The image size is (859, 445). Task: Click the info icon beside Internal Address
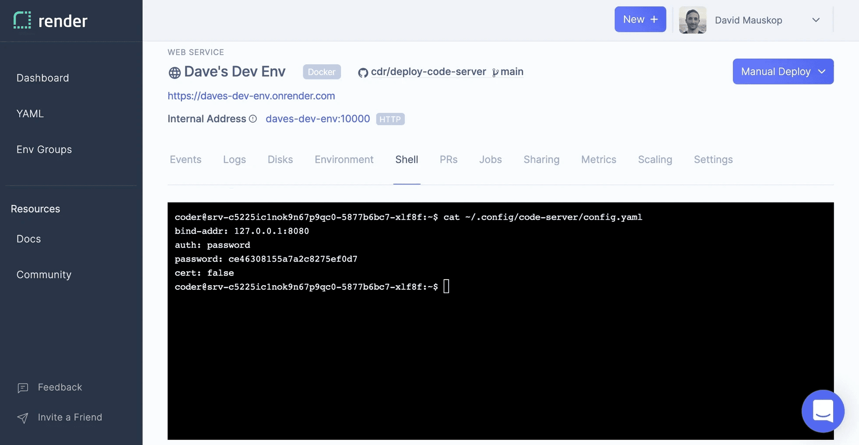pos(253,119)
